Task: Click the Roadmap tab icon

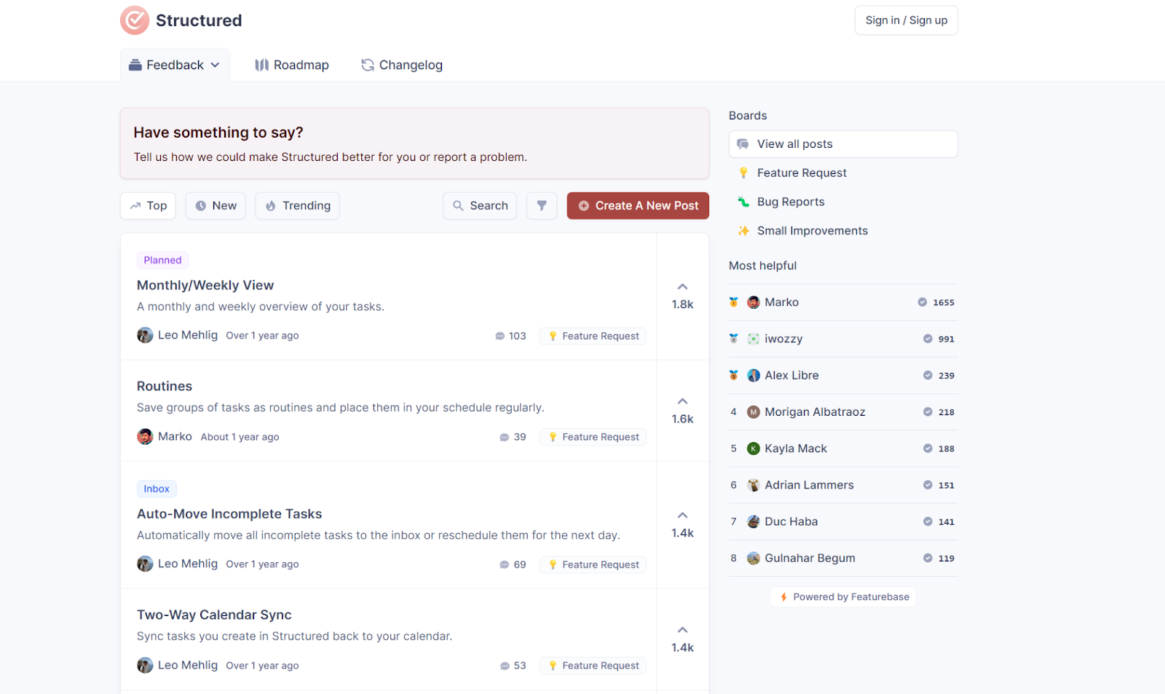Action: click(262, 65)
